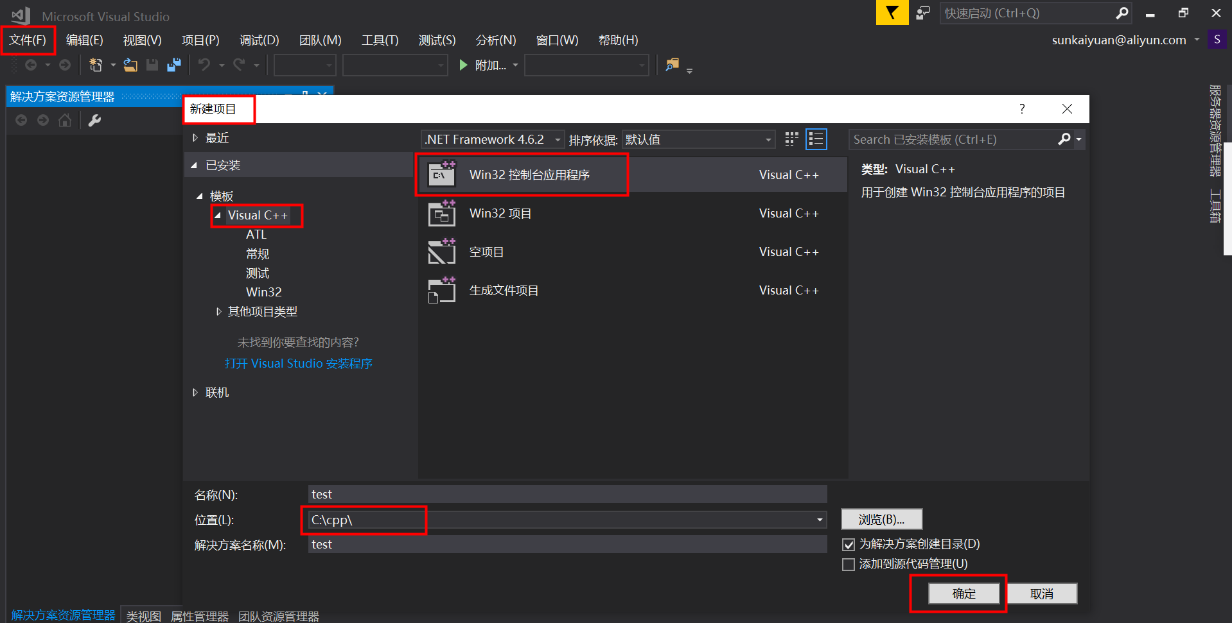Click the 确定 button
This screenshot has width=1232, height=623.
(964, 593)
